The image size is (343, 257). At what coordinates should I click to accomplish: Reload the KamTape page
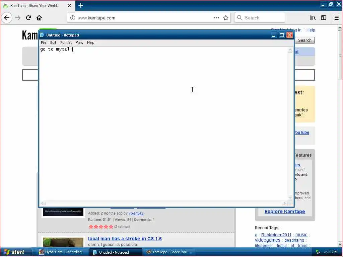[29, 18]
